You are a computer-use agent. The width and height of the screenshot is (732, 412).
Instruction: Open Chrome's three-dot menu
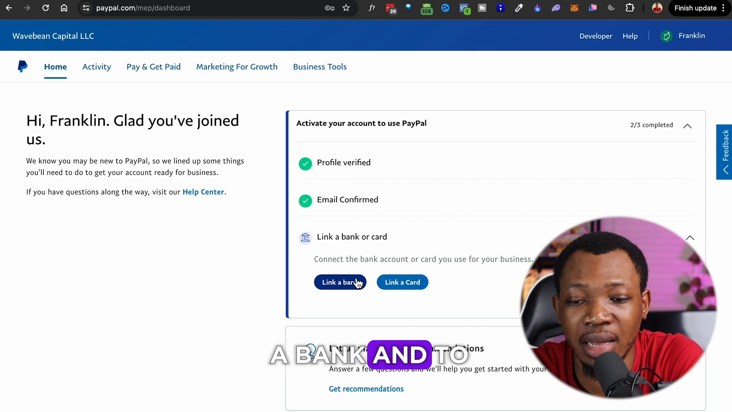pyautogui.click(x=723, y=8)
